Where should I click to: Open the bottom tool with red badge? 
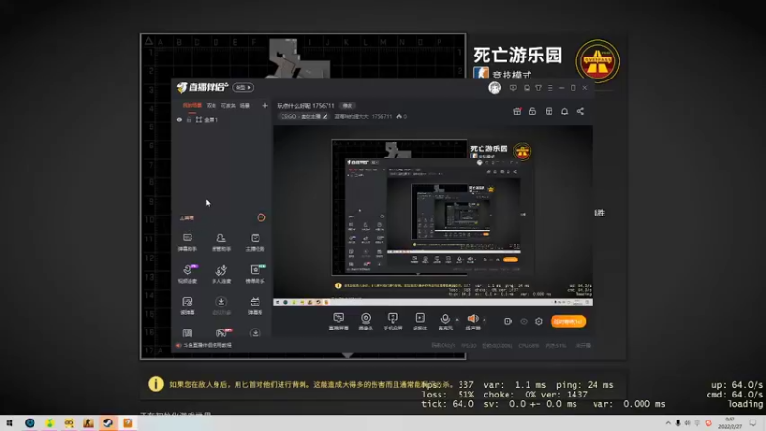point(223,333)
